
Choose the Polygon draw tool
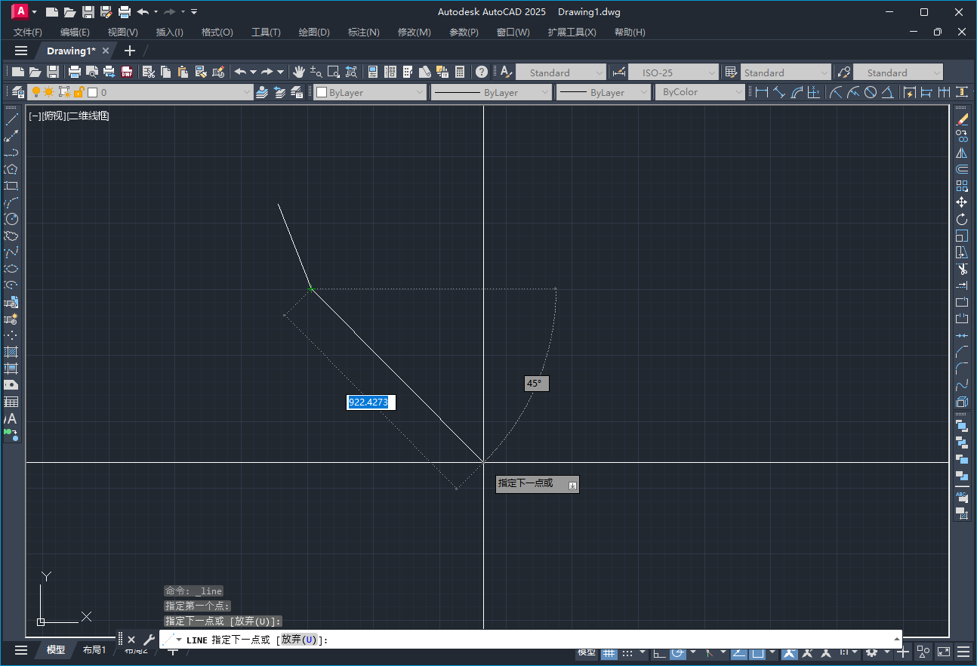point(11,169)
